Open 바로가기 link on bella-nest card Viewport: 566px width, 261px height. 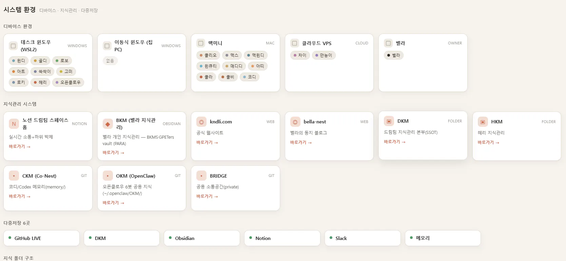click(x=301, y=142)
